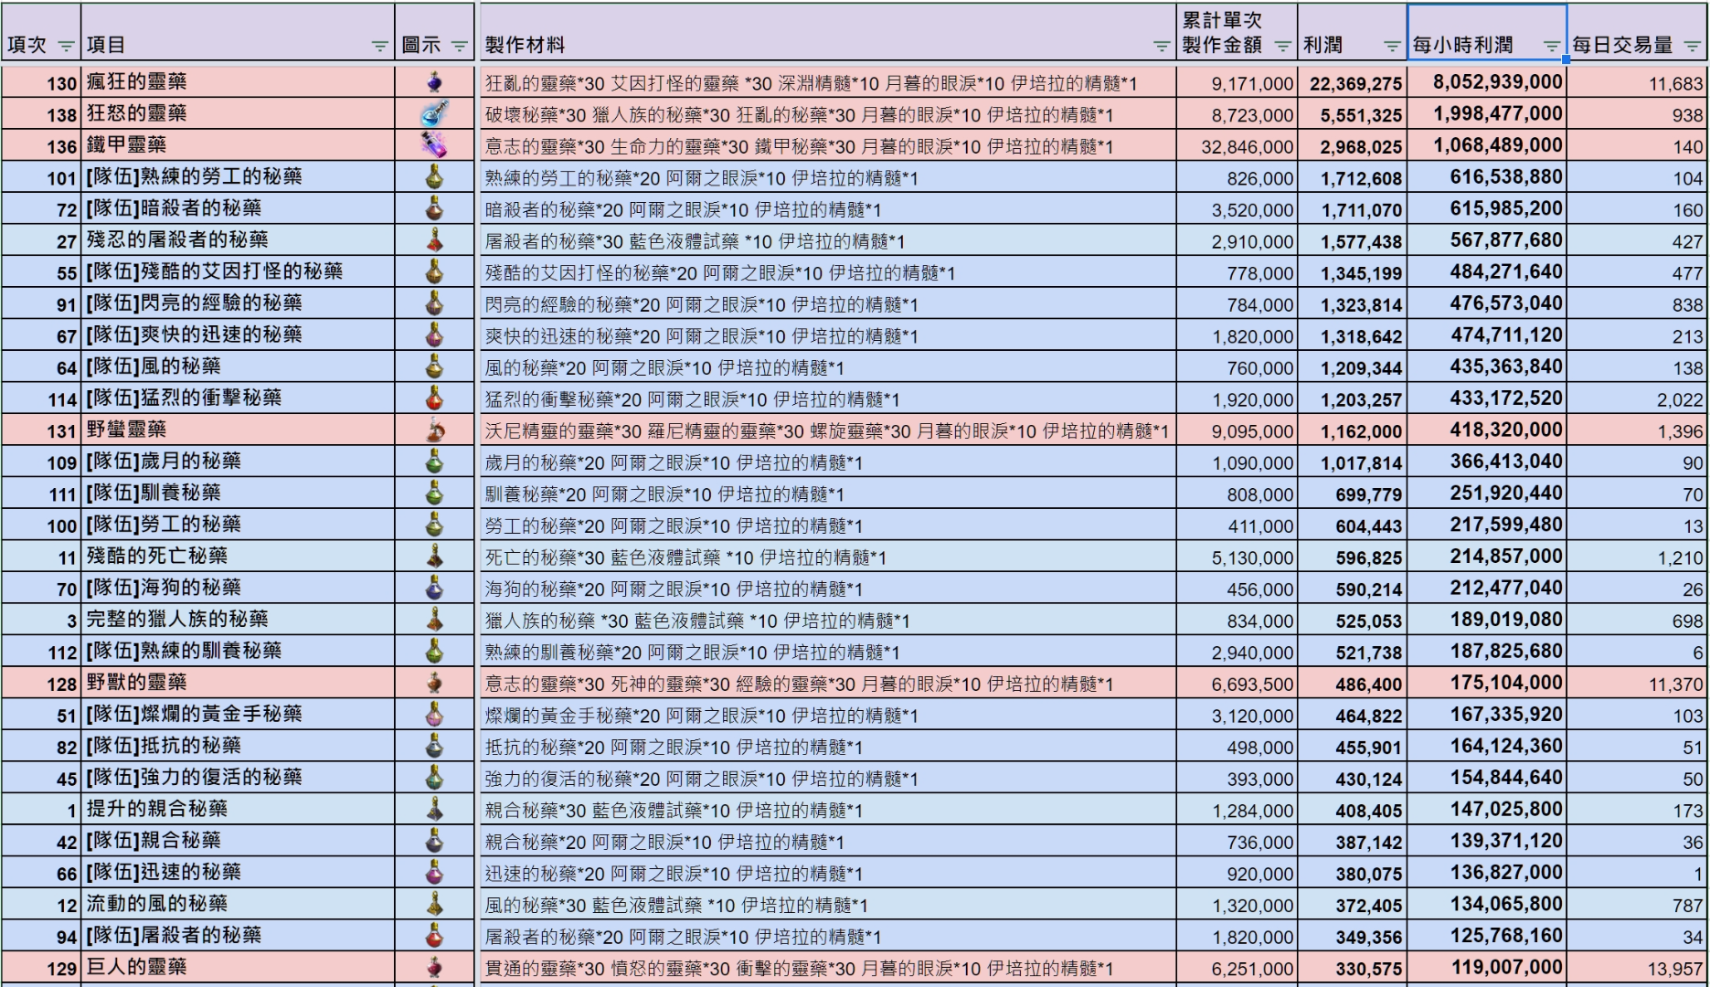Click the potion icon for 鐵甲靈藥
The height and width of the screenshot is (987, 1710).
(x=435, y=145)
